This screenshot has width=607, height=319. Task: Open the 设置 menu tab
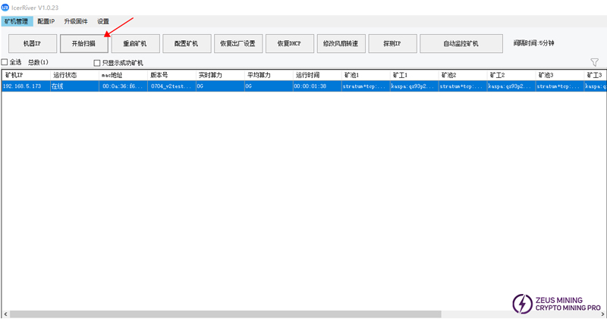(x=103, y=21)
